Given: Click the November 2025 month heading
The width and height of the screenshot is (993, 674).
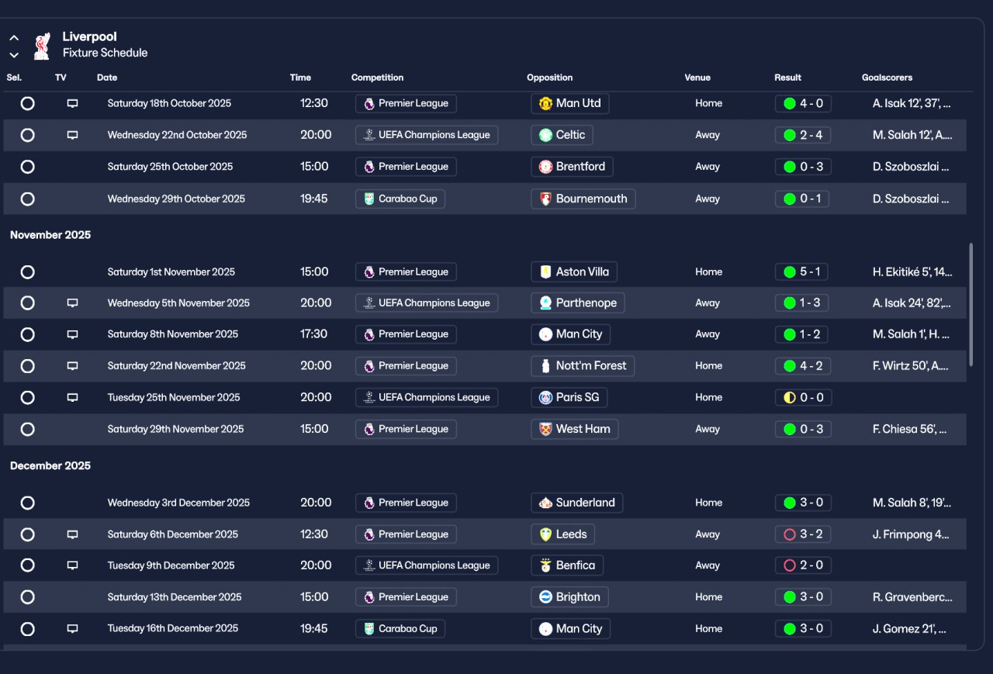Looking at the screenshot, I should pyautogui.click(x=50, y=235).
